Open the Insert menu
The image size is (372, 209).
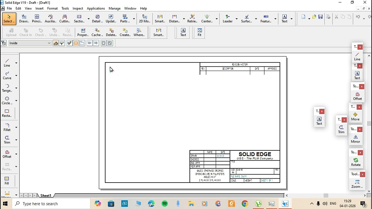pyautogui.click(x=40, y=8)
